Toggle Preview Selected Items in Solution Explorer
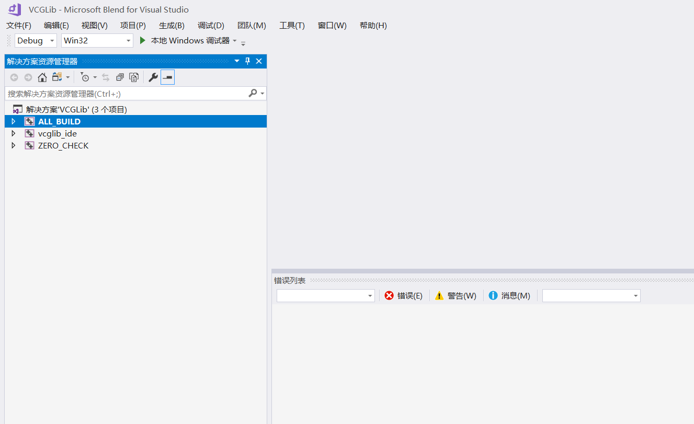This screenshot has width=694, height=424. [x=168, y=77]
